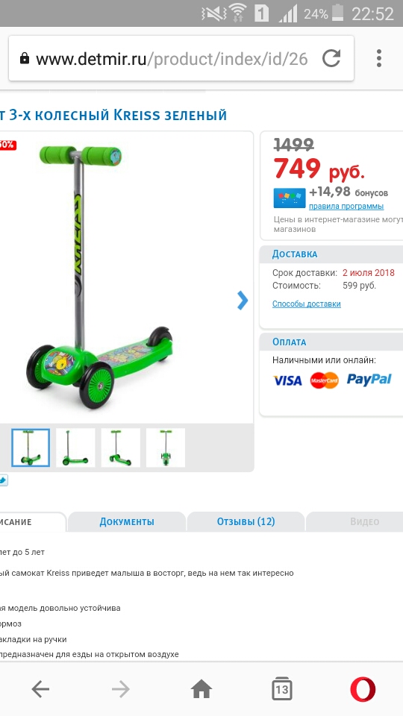Screen dimensions: 403x716
Task: Open the правила программы link
Action: click(x=346, y=206)
